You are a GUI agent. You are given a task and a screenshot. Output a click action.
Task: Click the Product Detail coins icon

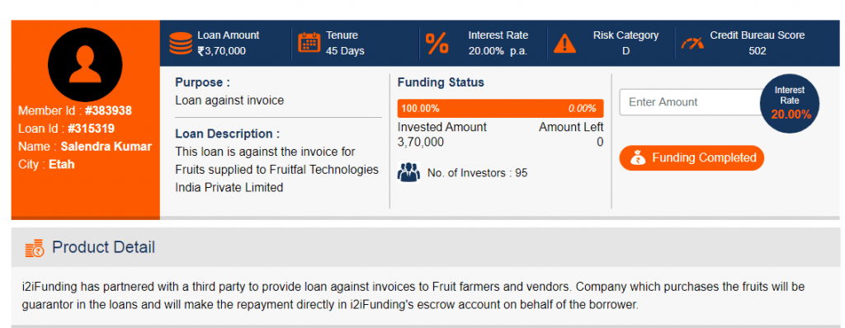click(35, 248)
